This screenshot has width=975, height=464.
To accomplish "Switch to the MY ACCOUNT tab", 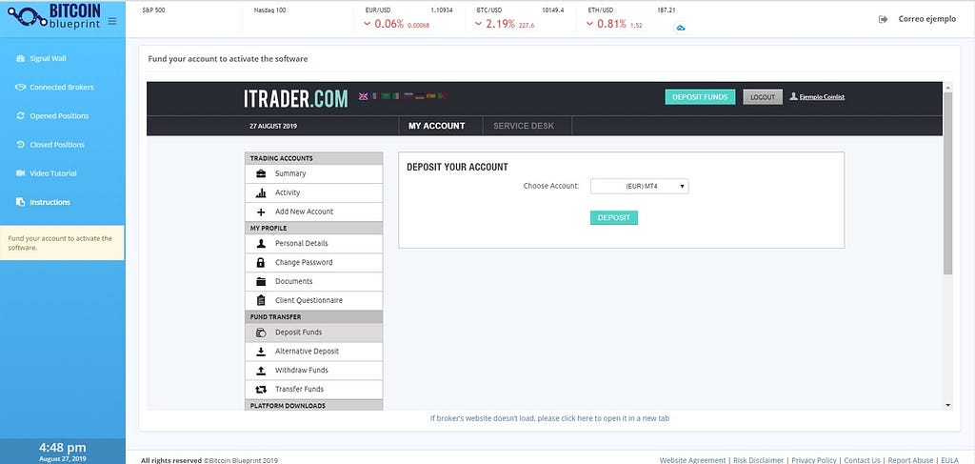I will click(x=436, y=126).
